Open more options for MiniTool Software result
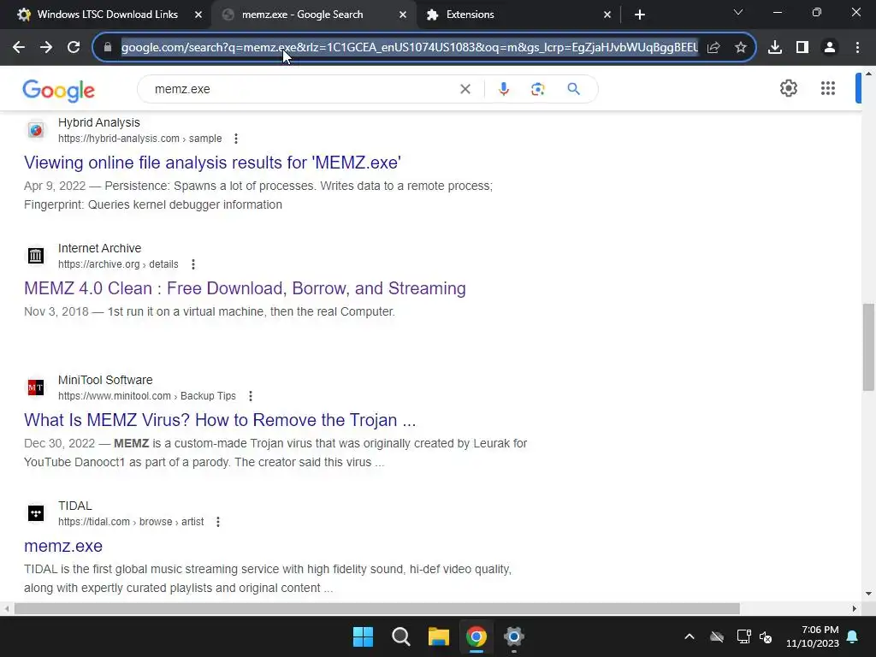The image size is (876, 657). click(x=251, y=396)
